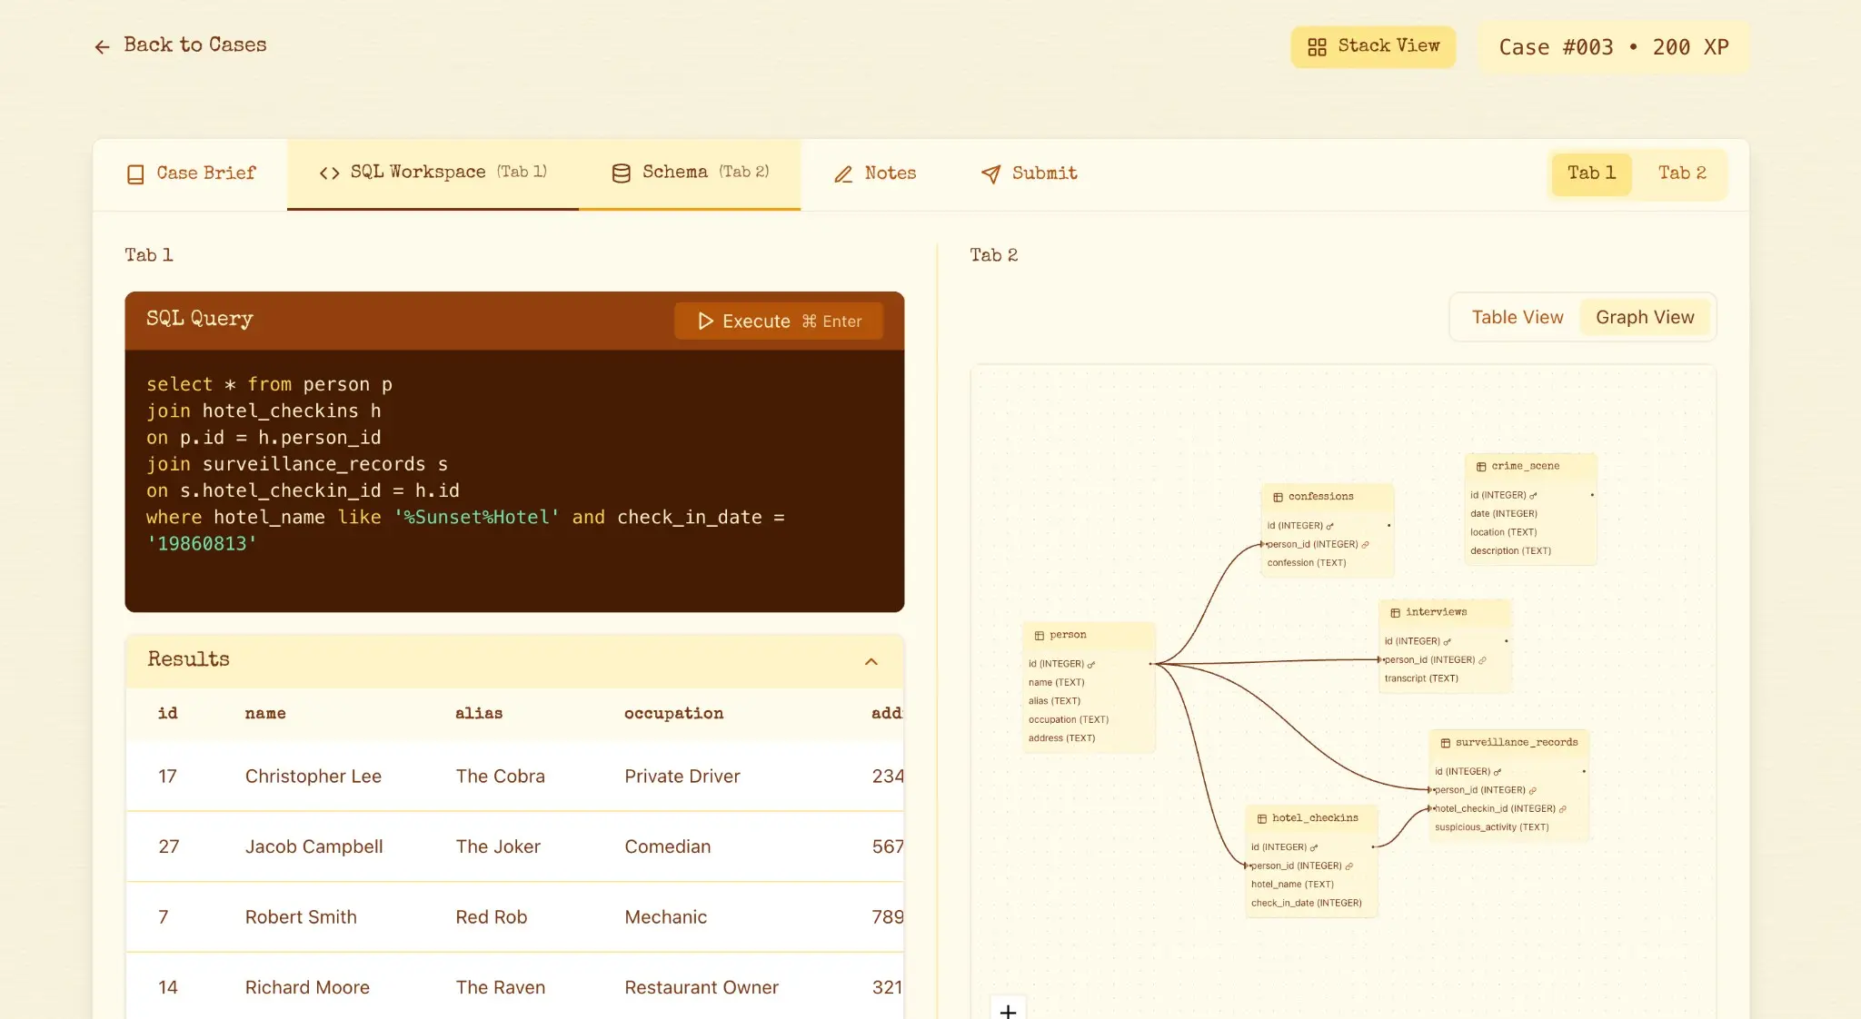The height and width of the screenshot is (1019, 1861).
Task: Click the Case Brief book icon
Action: (x=135, y=173)
